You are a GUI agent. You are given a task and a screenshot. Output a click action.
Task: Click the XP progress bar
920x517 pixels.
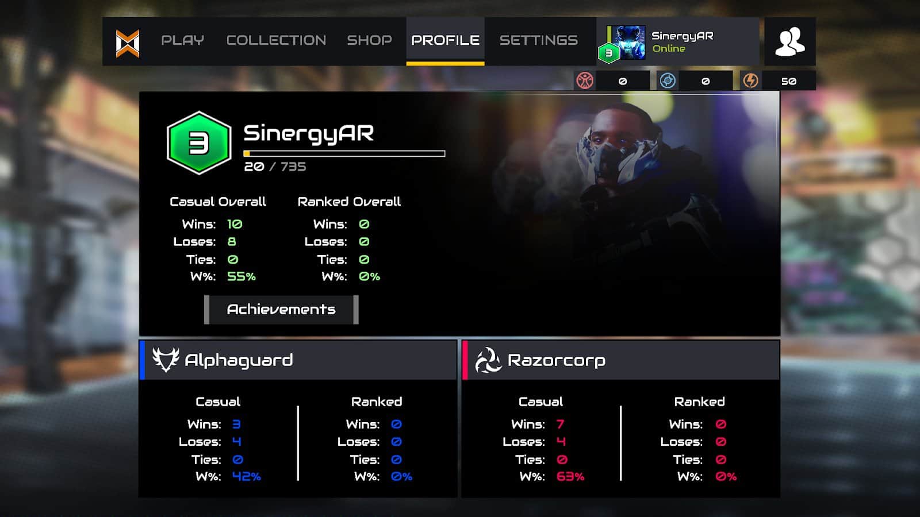coord(344,153)
